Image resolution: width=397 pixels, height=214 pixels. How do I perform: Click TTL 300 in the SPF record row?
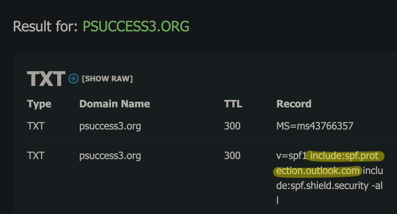[x=232, y=156]
